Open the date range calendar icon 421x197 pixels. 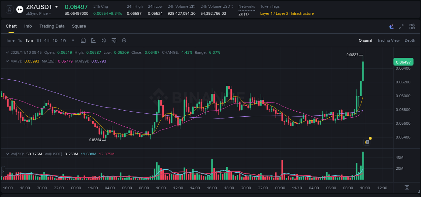(83, 40)
